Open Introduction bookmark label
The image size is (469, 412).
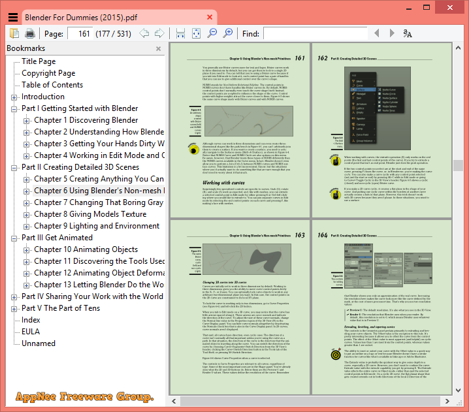43,97
